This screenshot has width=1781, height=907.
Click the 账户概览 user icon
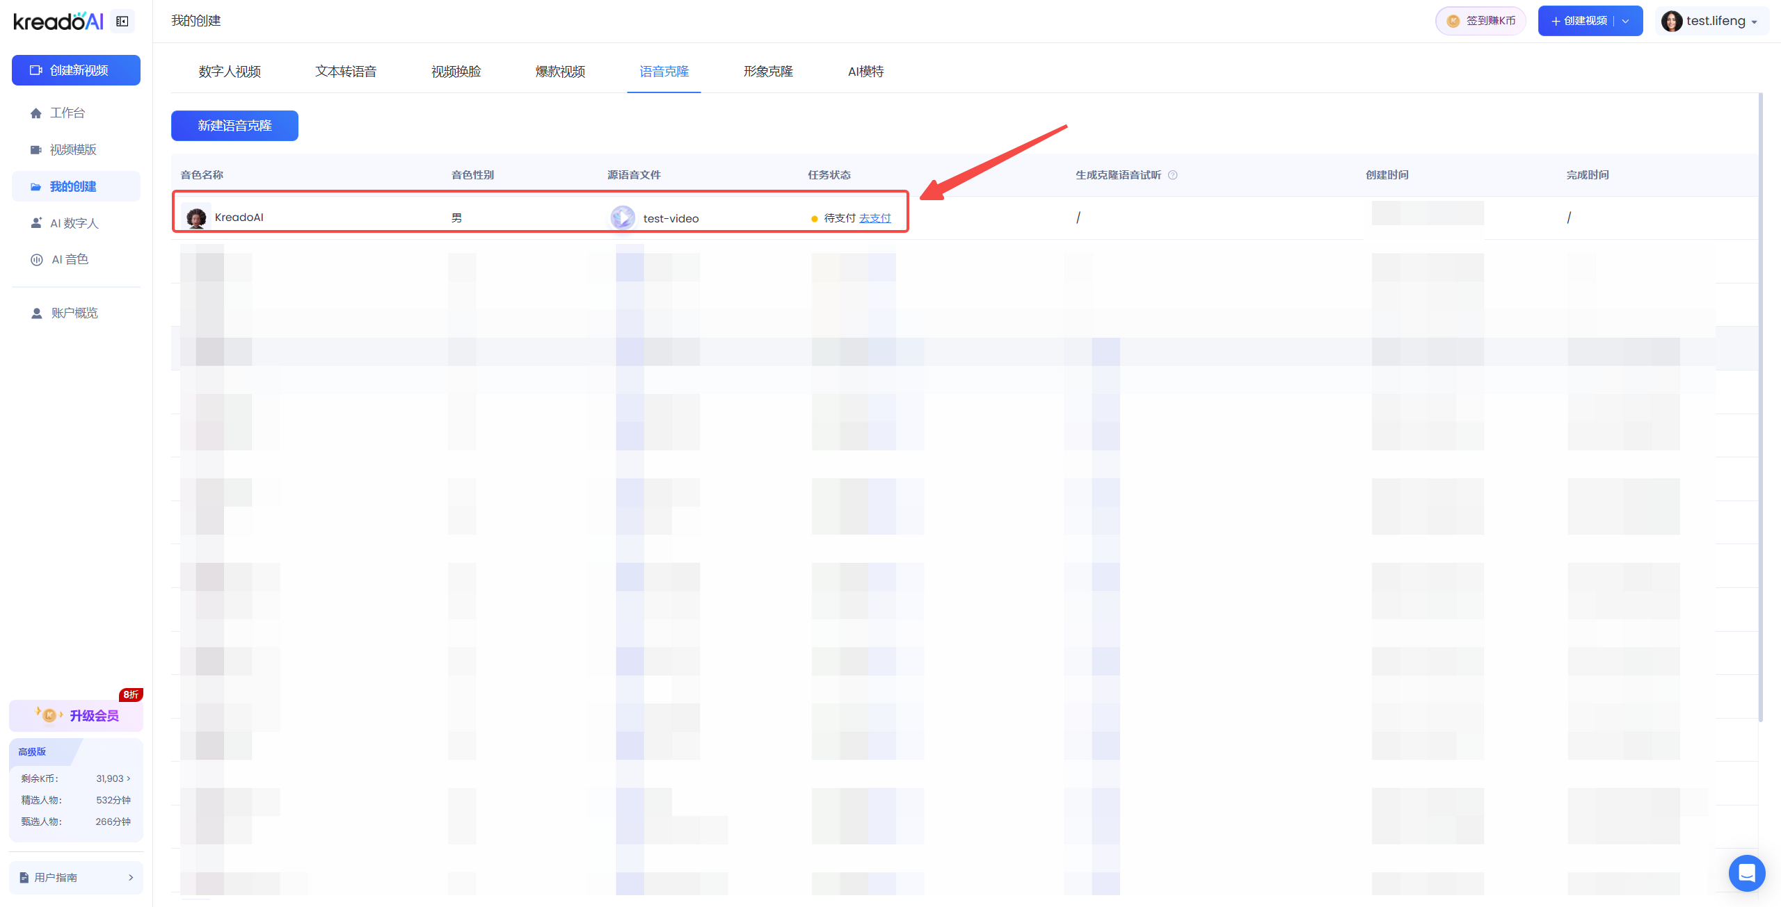pyautogui.click(x=36, y=313)
